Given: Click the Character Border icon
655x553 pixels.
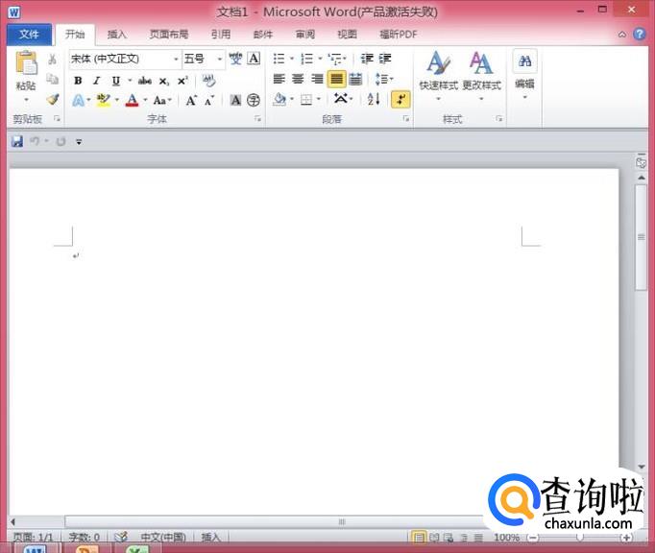Looking at the screenshot, I should 254,59.
